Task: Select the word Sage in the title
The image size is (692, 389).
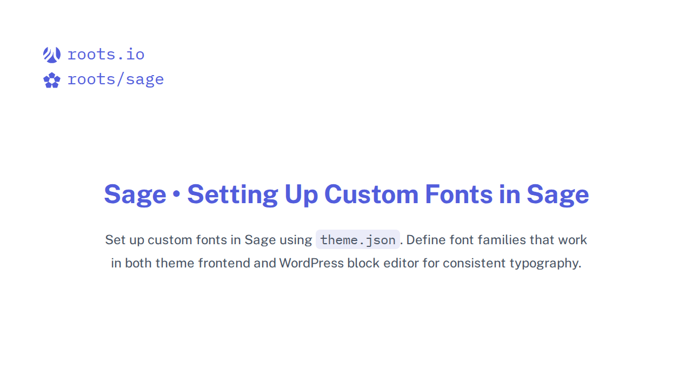Action: tap(135, 194)
